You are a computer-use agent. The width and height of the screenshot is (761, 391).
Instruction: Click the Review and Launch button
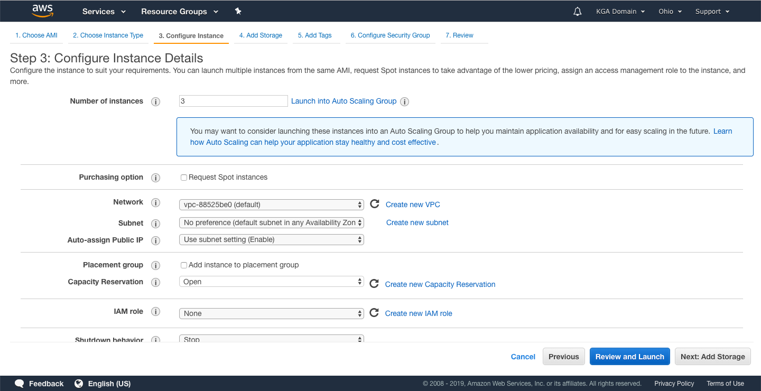pyautogui.click(x=629, y=357)
